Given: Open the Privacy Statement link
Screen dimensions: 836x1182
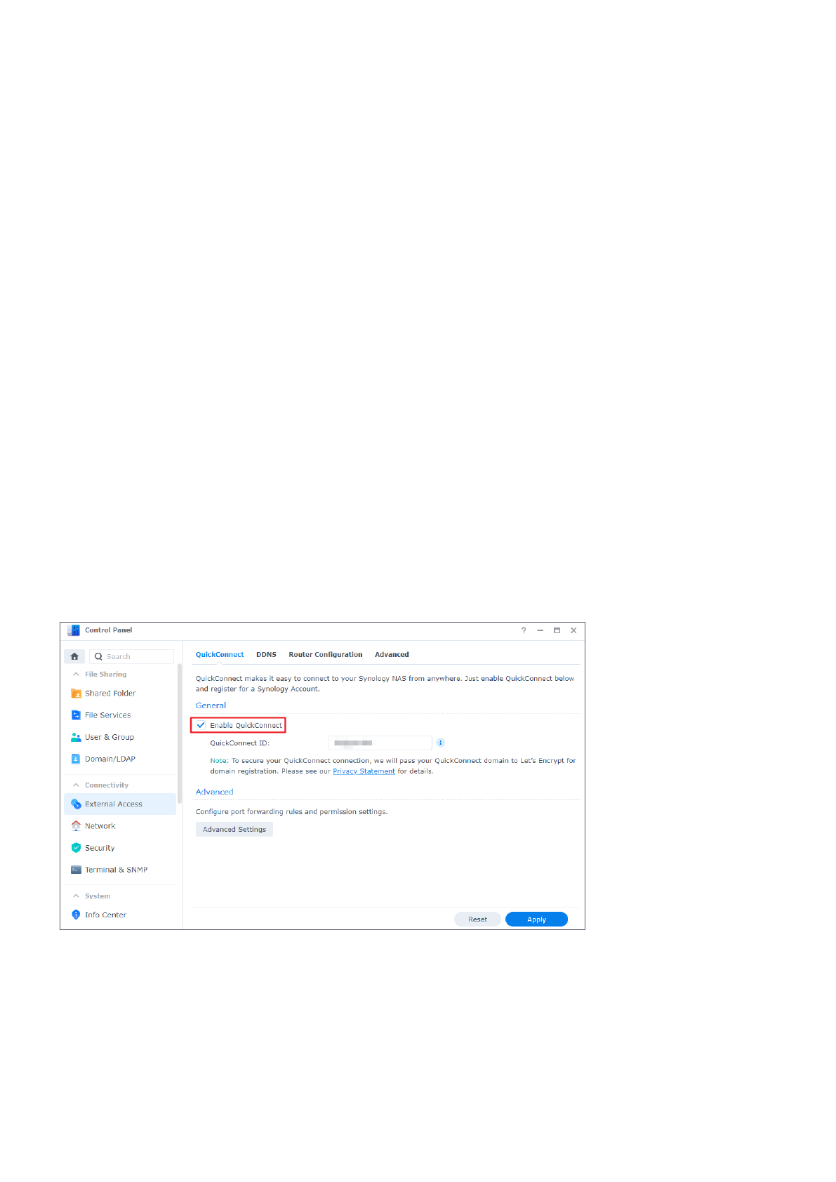Looking at the screenshot, I should click(364, 771).
